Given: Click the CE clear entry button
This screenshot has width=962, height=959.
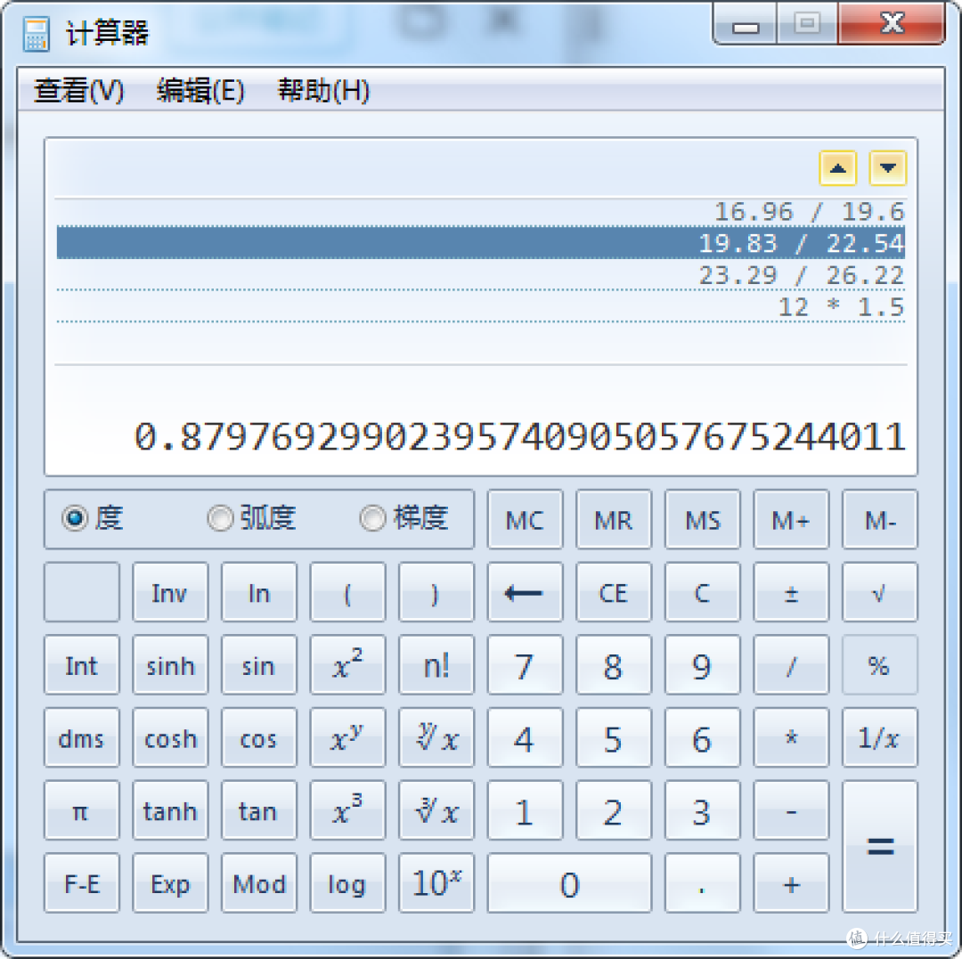Looking at the screenshot, I should click(614, 592).
